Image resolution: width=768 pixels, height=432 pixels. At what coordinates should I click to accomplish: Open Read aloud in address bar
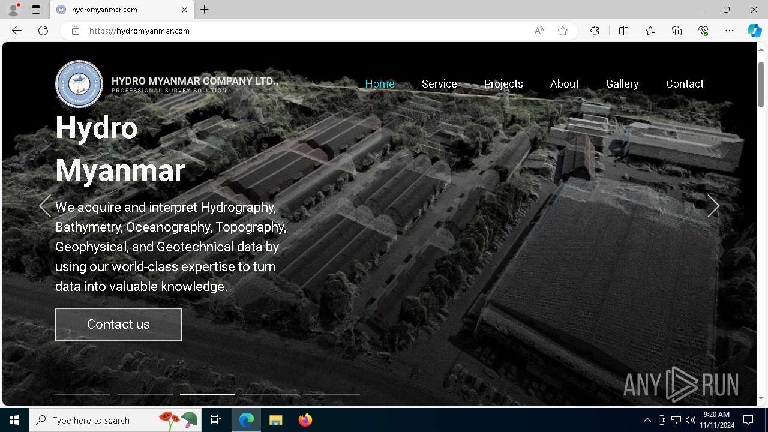coord(539,31)
